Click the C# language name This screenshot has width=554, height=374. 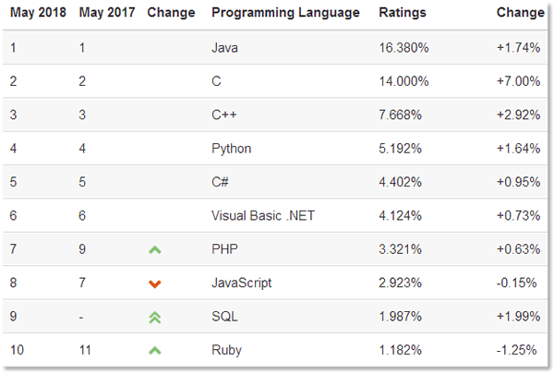[x=222, y=182]
